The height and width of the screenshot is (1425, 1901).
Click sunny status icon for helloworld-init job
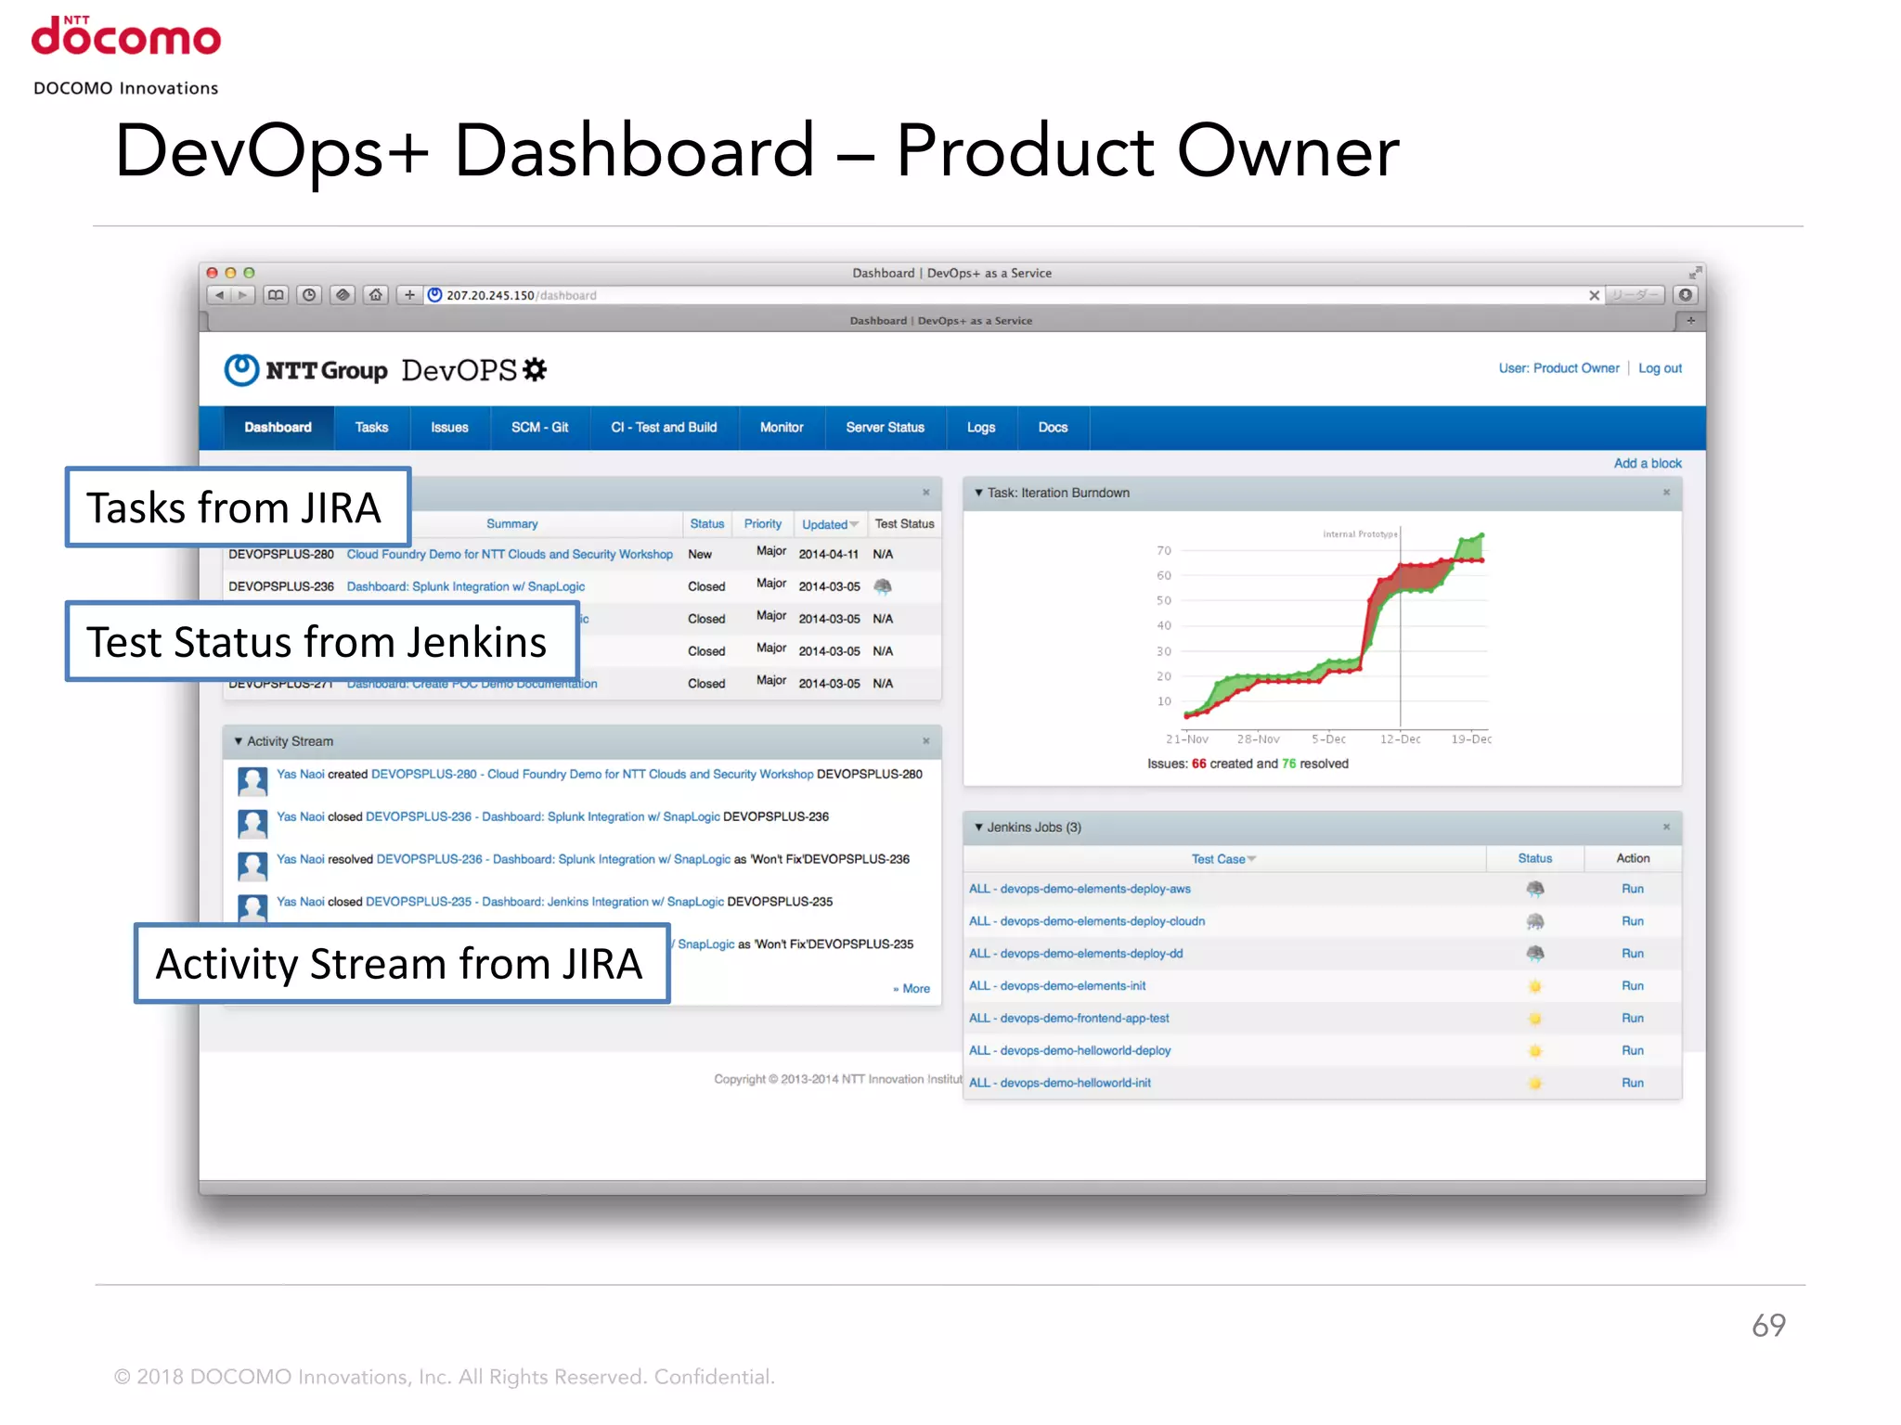tap(1535, 1083)
